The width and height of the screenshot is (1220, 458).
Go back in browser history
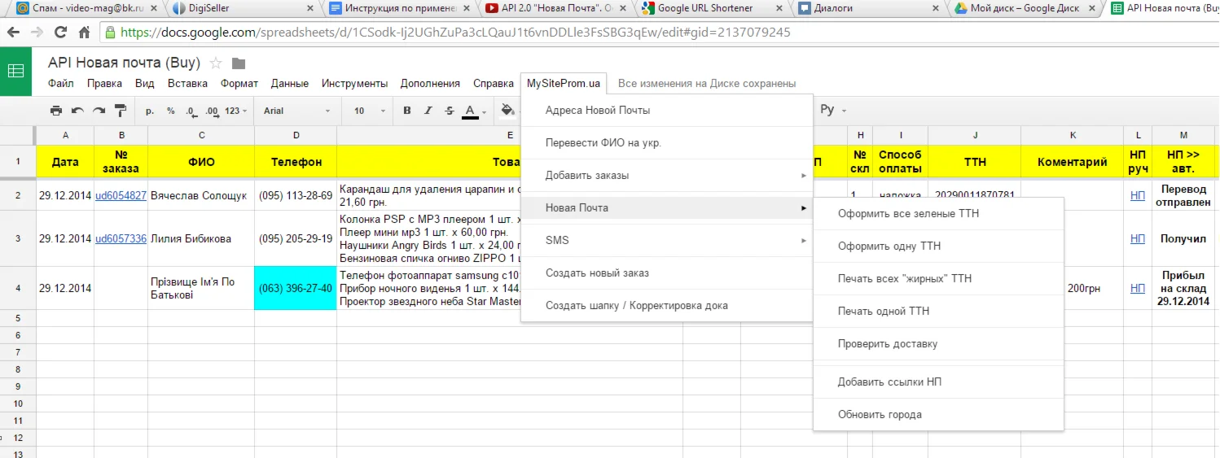15,33
